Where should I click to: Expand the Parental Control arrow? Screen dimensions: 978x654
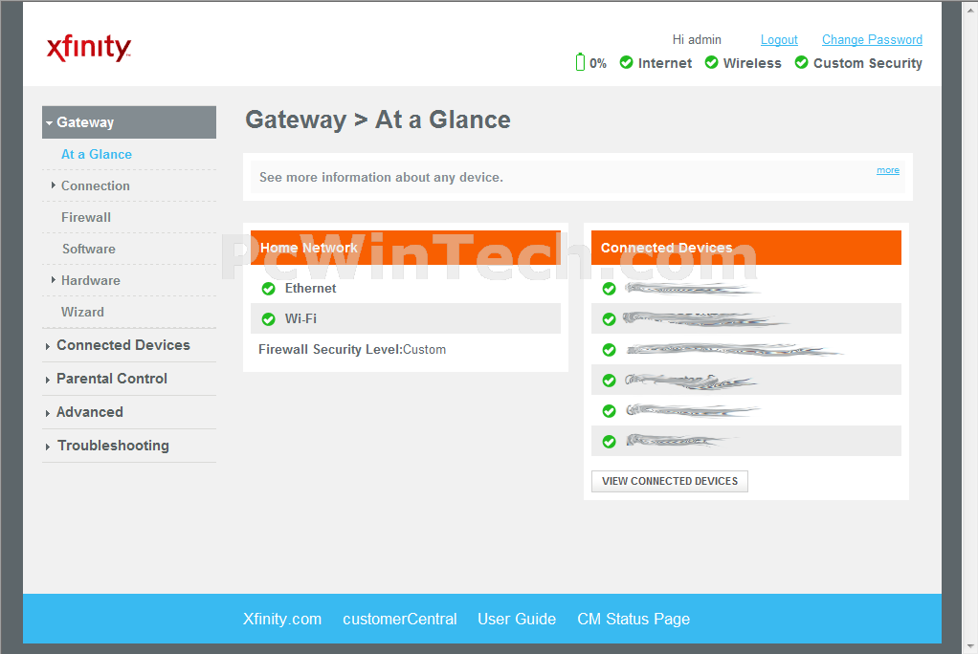pos(48,380)
